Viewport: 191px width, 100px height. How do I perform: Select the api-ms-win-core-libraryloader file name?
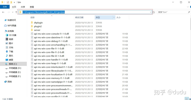point(53,71)
